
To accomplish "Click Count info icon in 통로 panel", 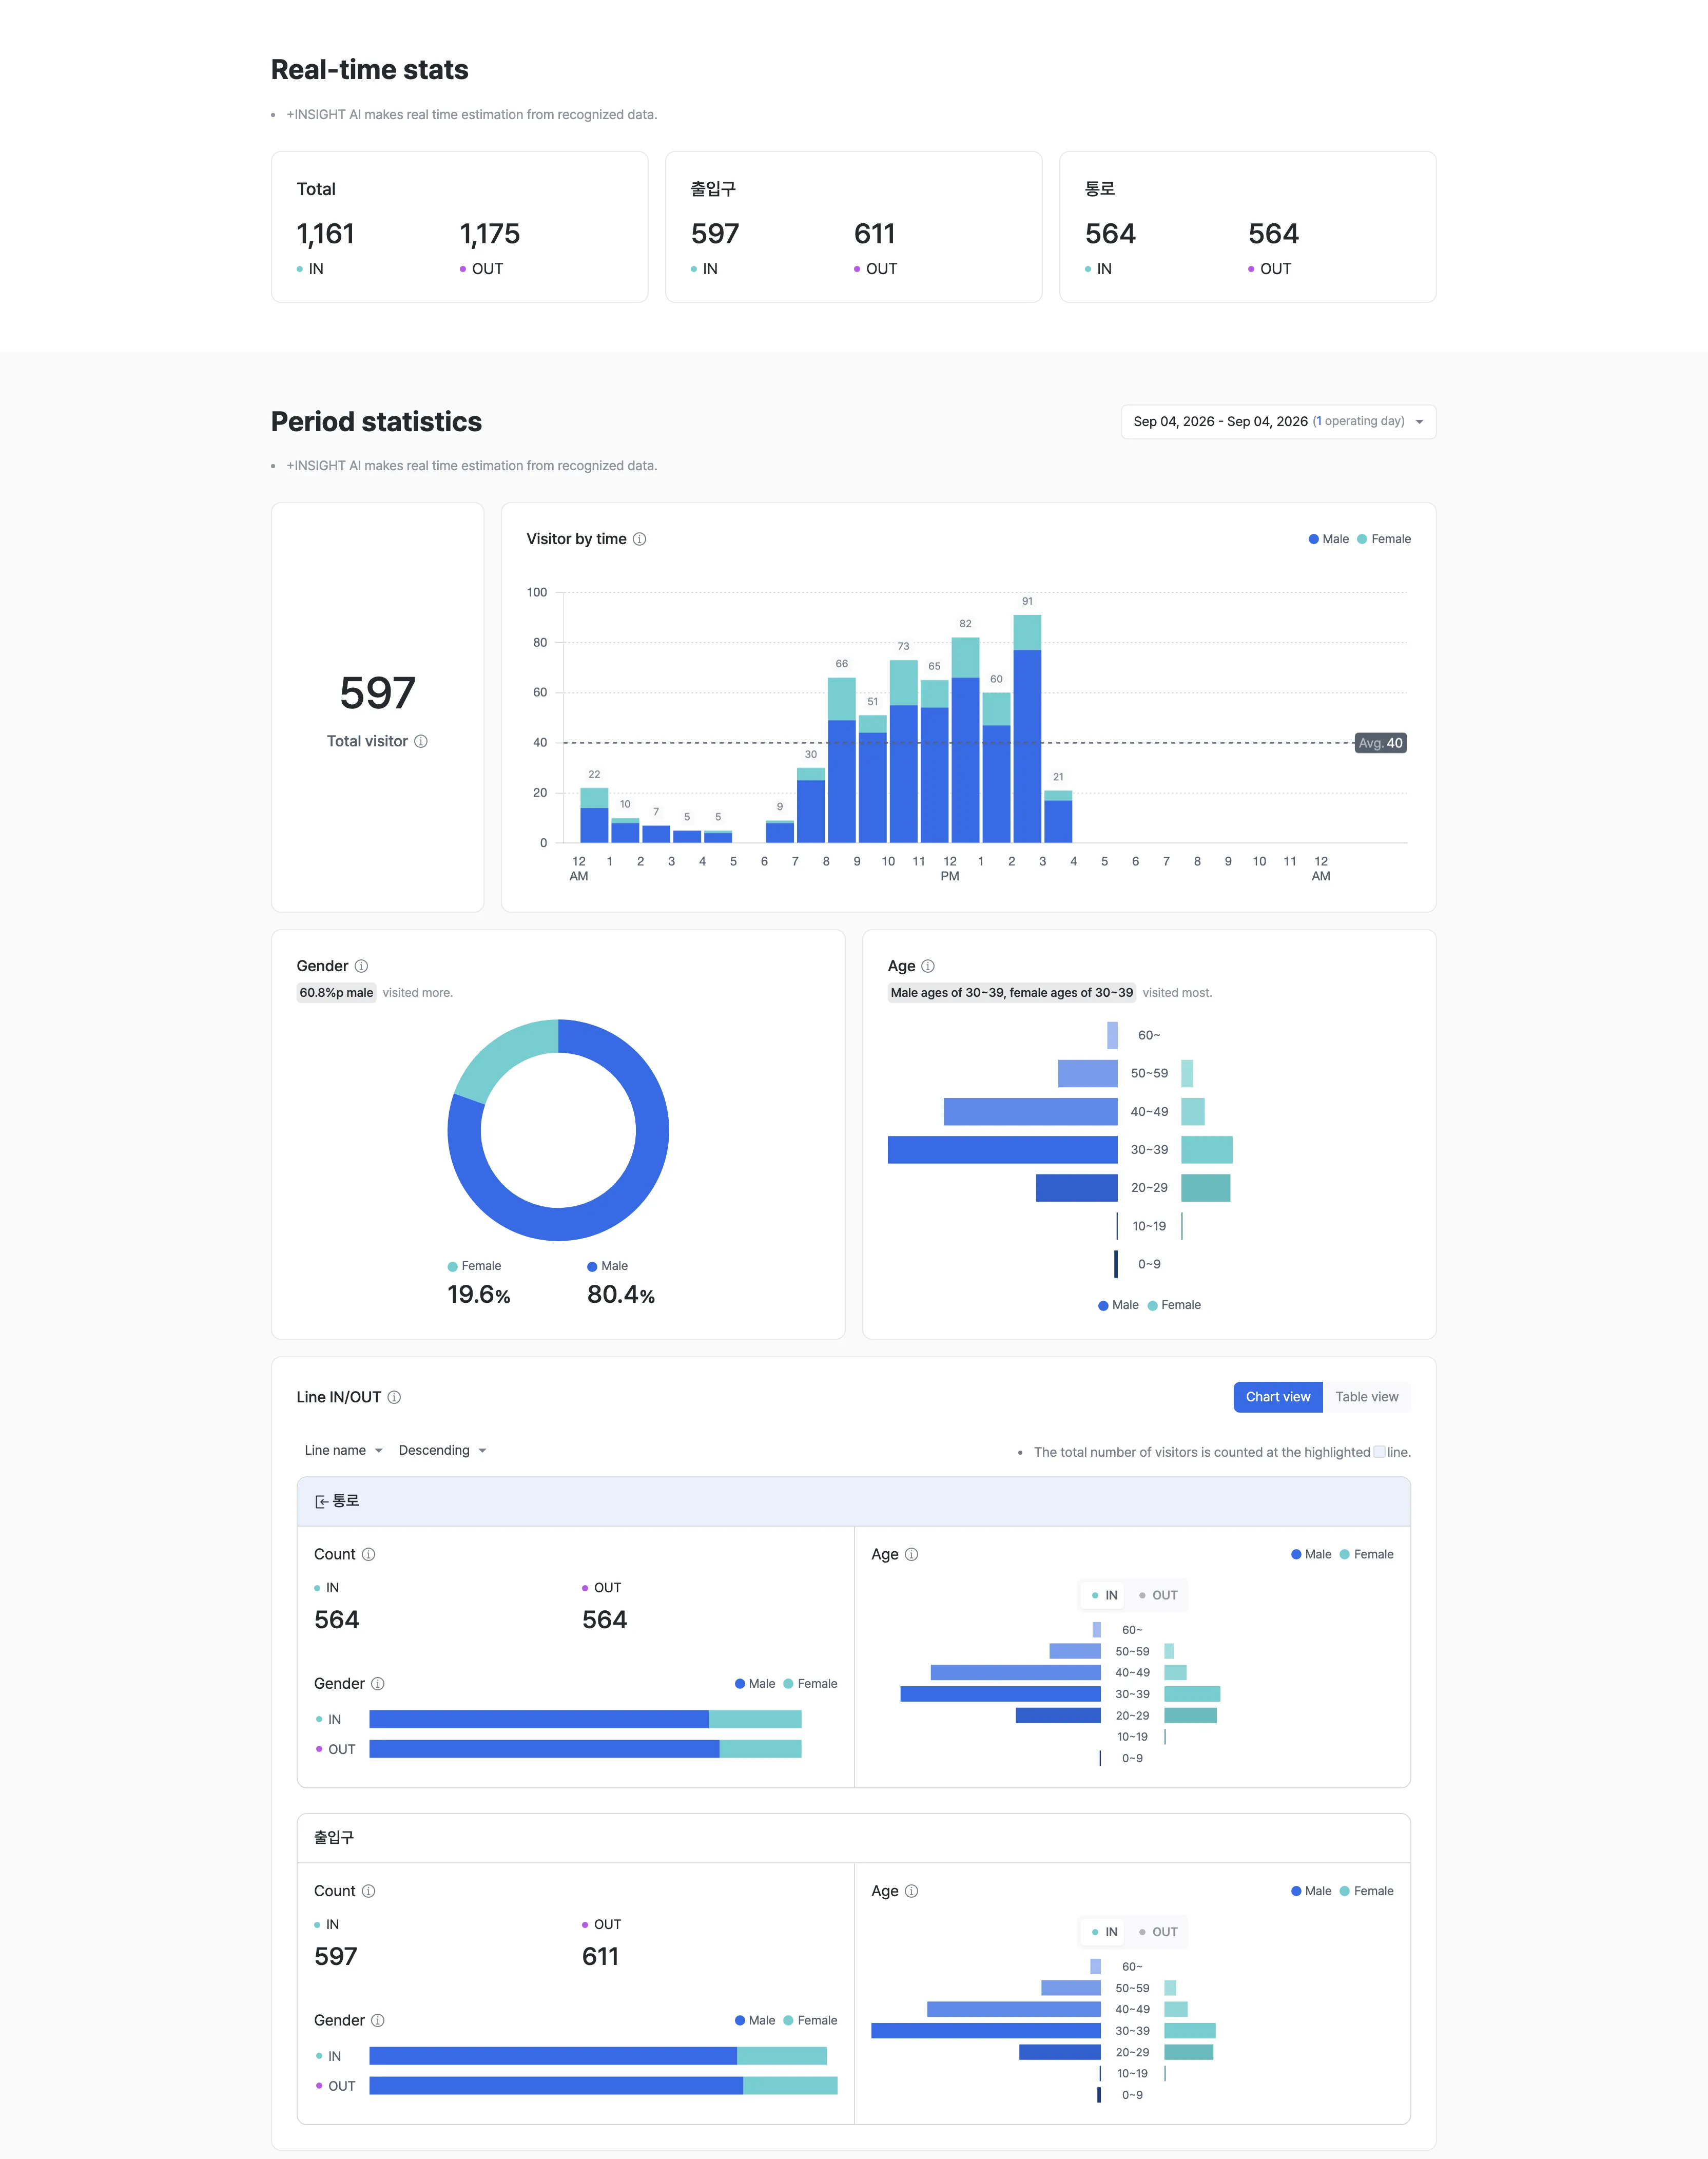I will (x=368, y=1554).
